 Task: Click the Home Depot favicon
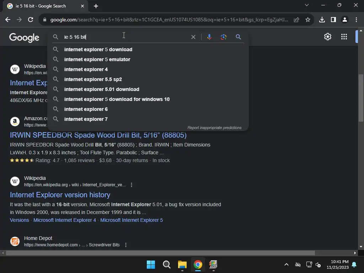pyautogui.click(x=15, y=241)
